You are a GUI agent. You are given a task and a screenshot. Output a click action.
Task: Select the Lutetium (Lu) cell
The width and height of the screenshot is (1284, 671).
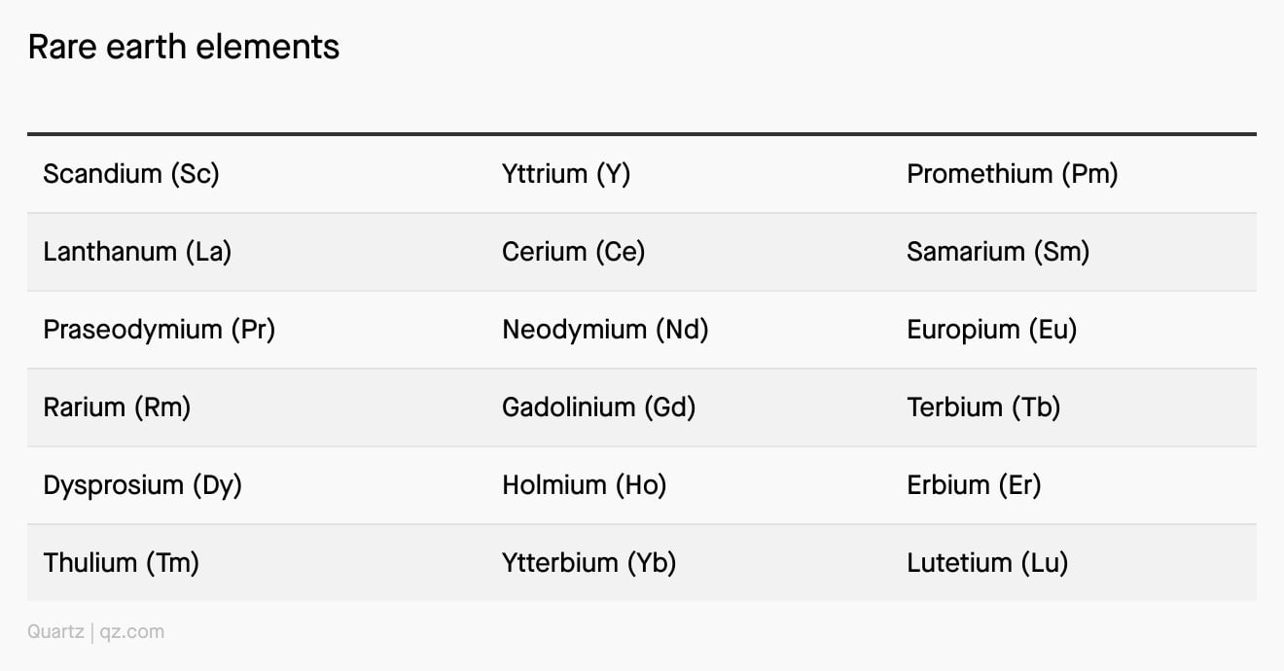pyautogui.click(x=987, y=563)
